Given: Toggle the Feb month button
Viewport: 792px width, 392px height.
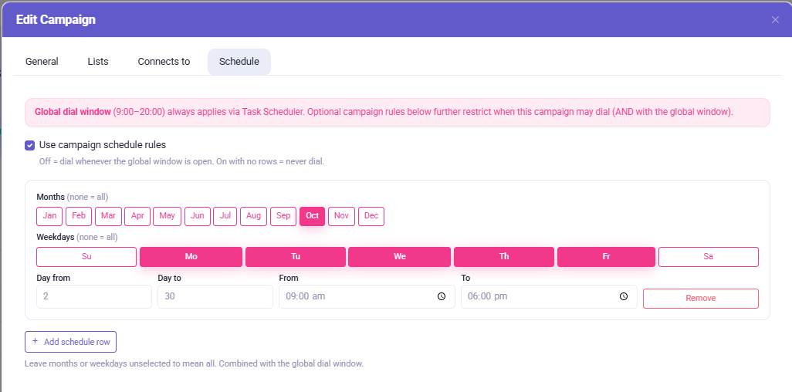Looking at the screenshot, I should point(79,216).
